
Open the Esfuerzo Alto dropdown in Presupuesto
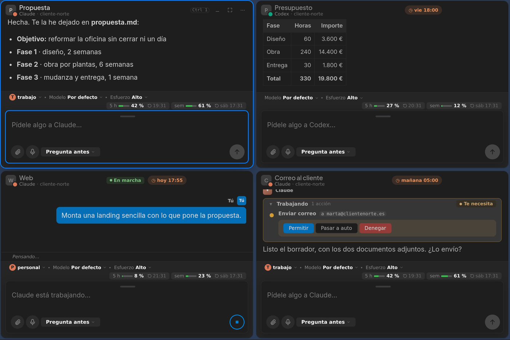(x=344, y=98)
